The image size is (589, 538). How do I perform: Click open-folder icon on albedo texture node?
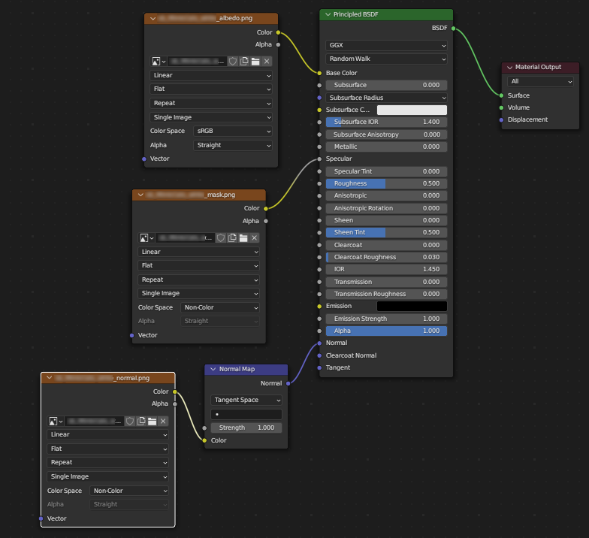(255, 61)
